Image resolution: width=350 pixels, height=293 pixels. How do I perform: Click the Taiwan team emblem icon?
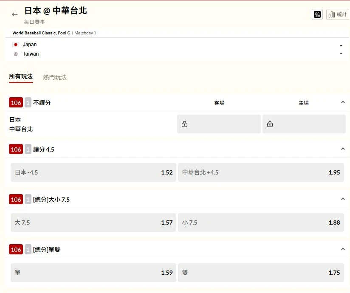click(16, 54)
